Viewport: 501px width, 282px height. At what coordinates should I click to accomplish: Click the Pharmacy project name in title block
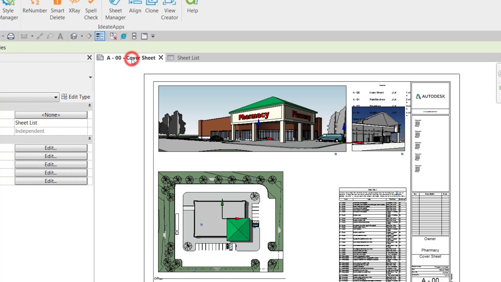coord(430,250)
